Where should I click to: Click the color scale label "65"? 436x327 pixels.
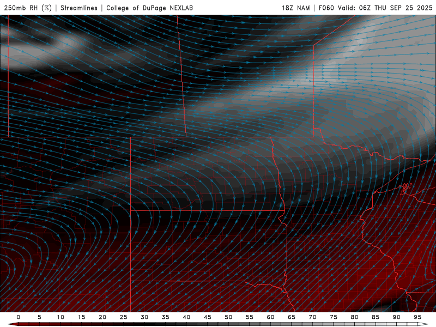tap(292, 317)
